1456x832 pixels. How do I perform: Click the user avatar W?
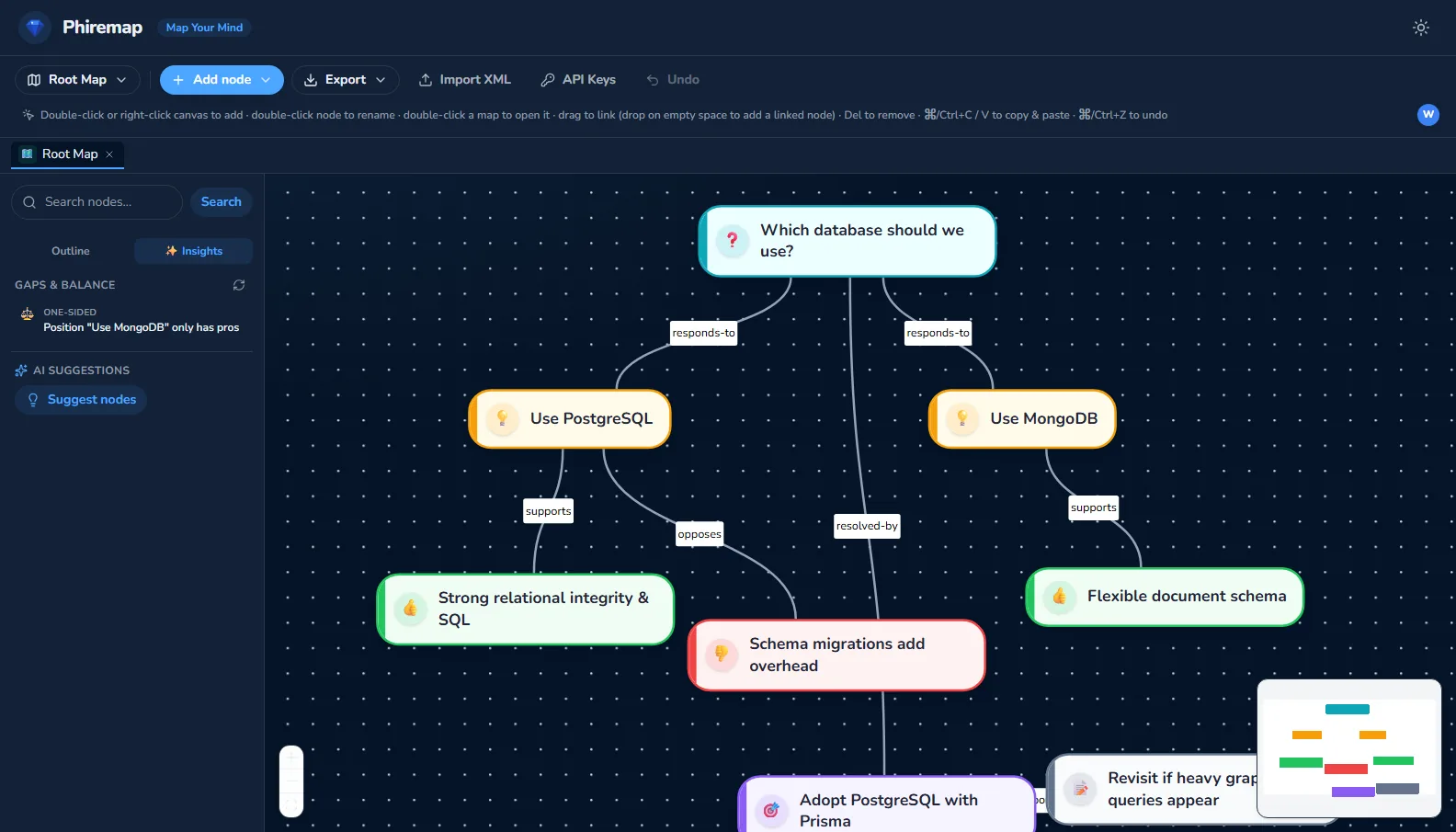coord(1428,115)
